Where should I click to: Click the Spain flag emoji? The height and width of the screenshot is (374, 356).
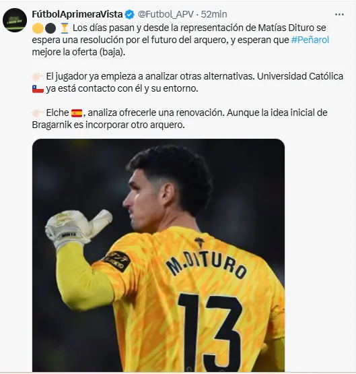pyautogui.click(x=77, y=113)
